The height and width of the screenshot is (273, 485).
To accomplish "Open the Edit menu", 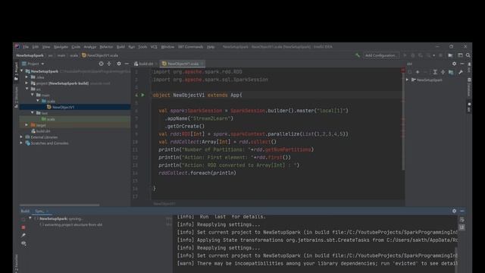I will [x=36, y=47].
